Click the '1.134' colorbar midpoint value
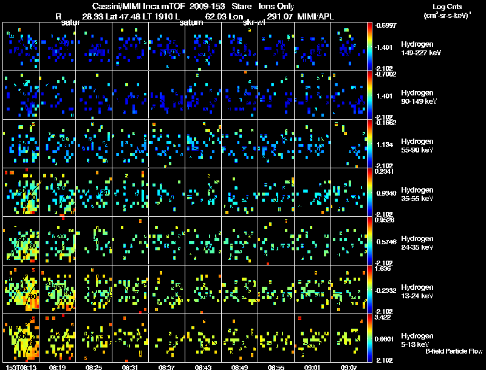 point(385,145)
